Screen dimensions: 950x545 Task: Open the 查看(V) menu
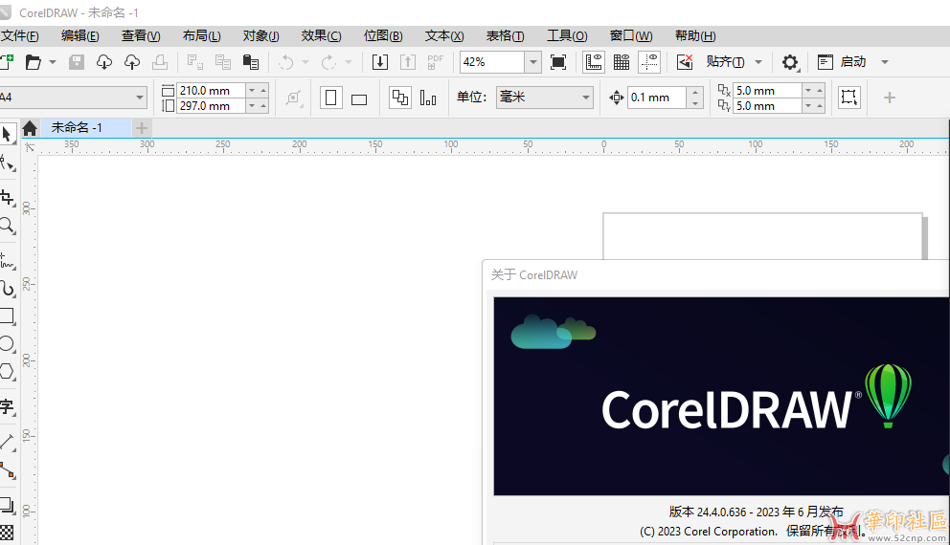coord(141,35)
